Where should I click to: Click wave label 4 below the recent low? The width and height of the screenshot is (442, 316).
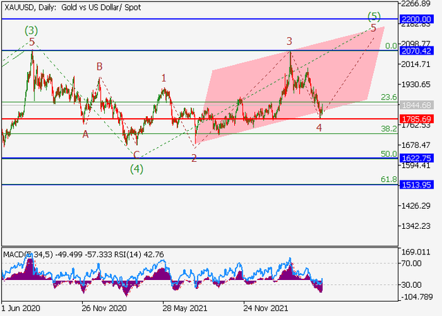[x=319, y=128]
